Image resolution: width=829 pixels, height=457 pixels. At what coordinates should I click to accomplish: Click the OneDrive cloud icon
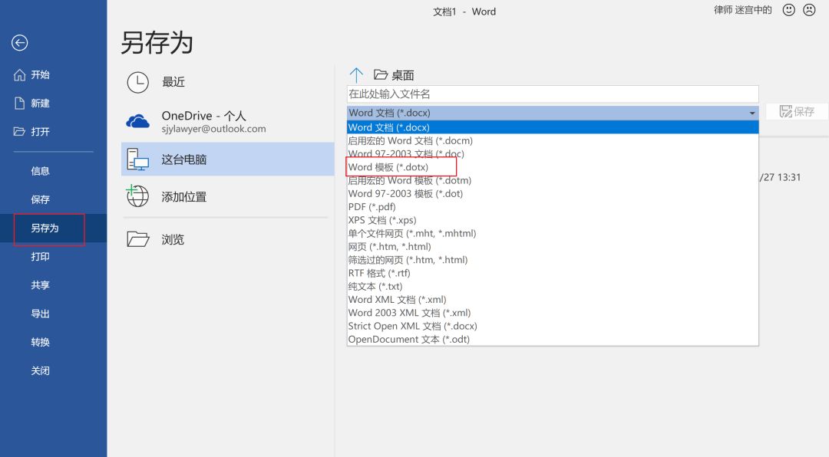click(138, 121)
